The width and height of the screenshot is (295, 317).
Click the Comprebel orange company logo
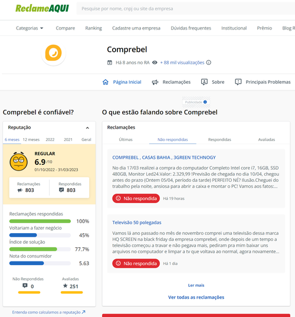pos(53,53)
